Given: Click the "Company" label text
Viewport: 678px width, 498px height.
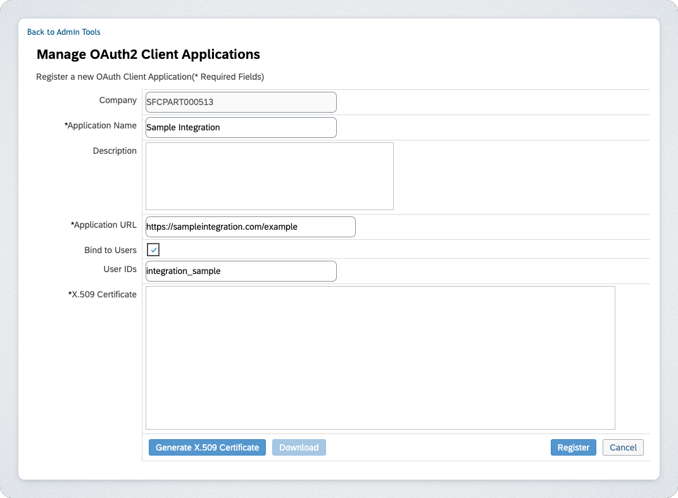Looking at the screenshot, I should pyautogui.click(x=118, y=100).
